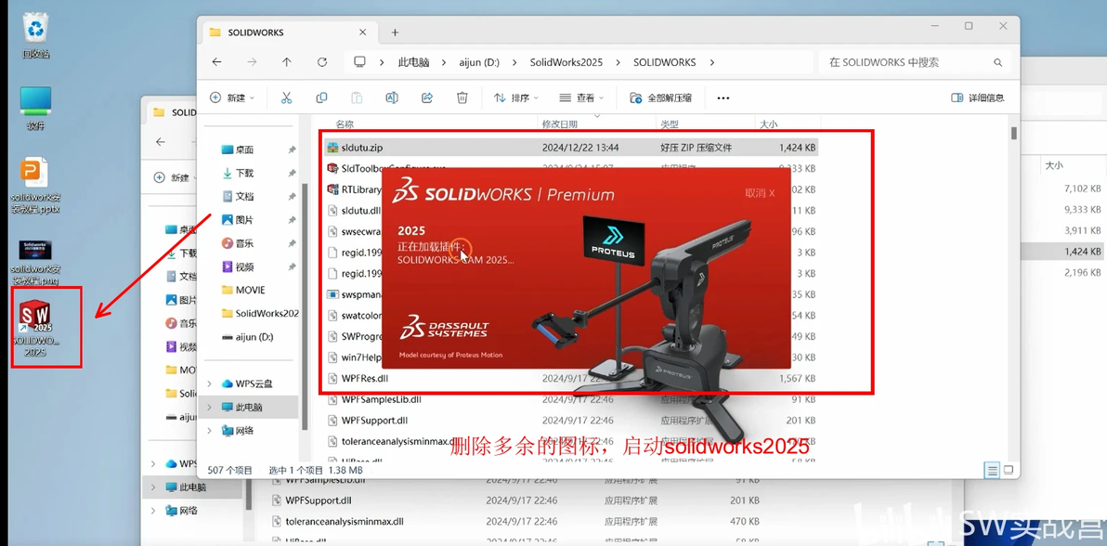Viewport: 1107px width, 546px height.
Task: Open a new Explorer tab with plus button
Action: [395, 32]
